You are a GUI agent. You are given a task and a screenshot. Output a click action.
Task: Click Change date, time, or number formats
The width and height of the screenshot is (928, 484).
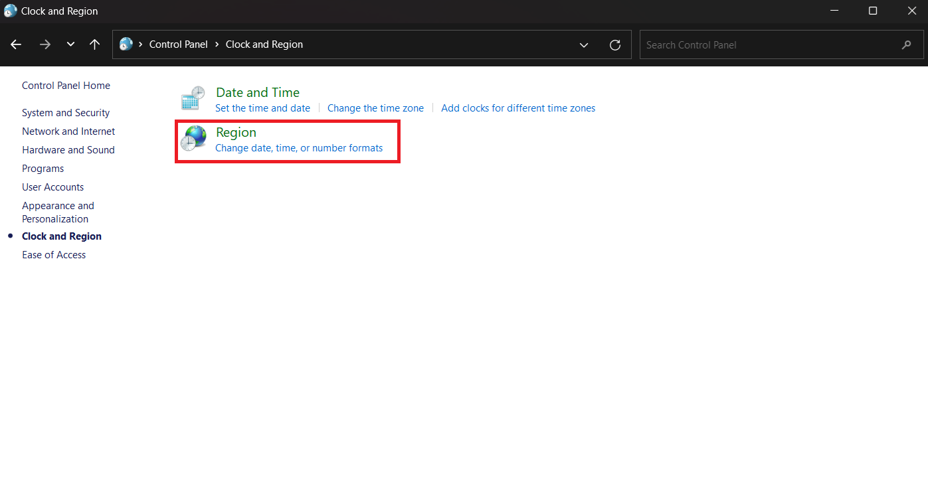pos(299,148)
